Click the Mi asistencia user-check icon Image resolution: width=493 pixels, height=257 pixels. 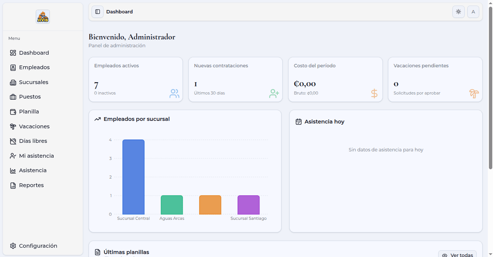click(x=13, y=156)
